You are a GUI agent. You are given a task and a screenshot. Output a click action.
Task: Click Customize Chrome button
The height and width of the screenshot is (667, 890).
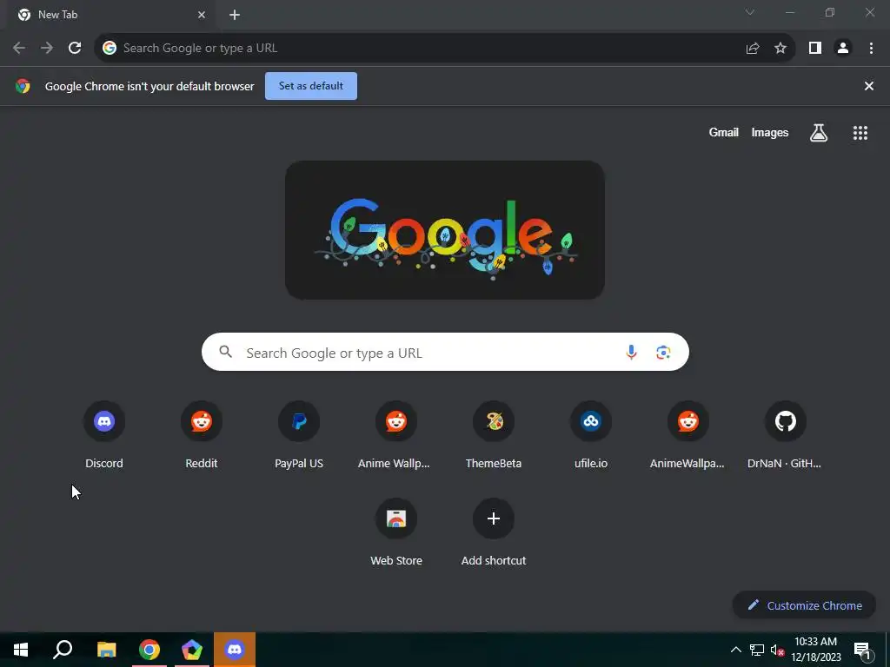click(x=804, y=605)
